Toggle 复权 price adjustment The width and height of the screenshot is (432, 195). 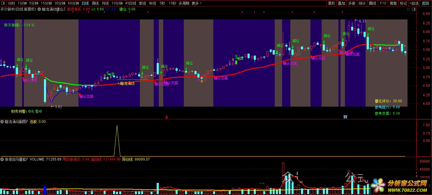[332, 3]
